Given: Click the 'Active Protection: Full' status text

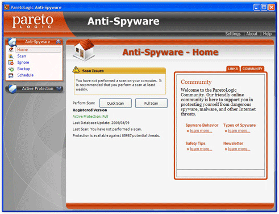Looking at the screenshot, I should point(90,117).
